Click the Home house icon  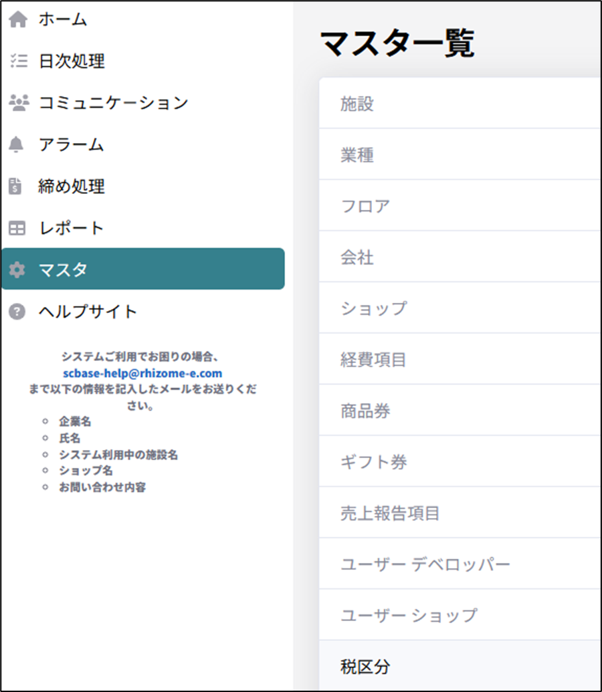click(x=17, y=20)
